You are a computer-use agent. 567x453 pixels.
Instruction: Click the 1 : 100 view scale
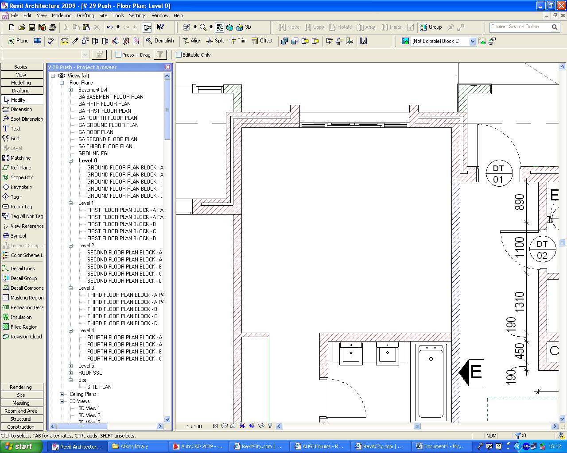[194, 426]
